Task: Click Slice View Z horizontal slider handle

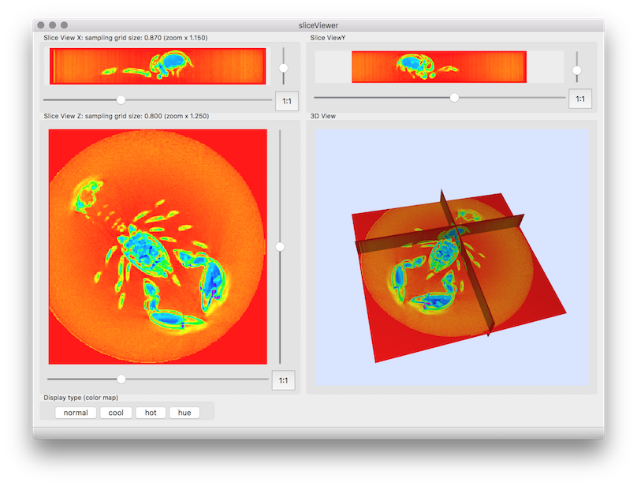Action: tap(121, 379)
